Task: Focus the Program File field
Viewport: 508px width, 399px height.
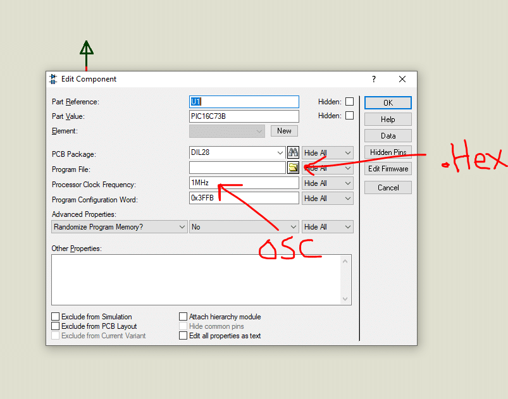Action: [237, 168]
